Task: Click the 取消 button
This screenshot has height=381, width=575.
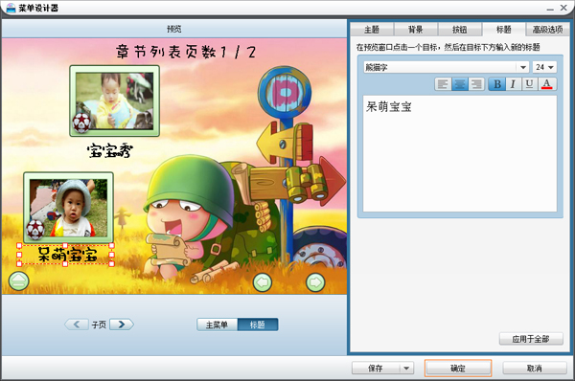Action: coord(535,369)
